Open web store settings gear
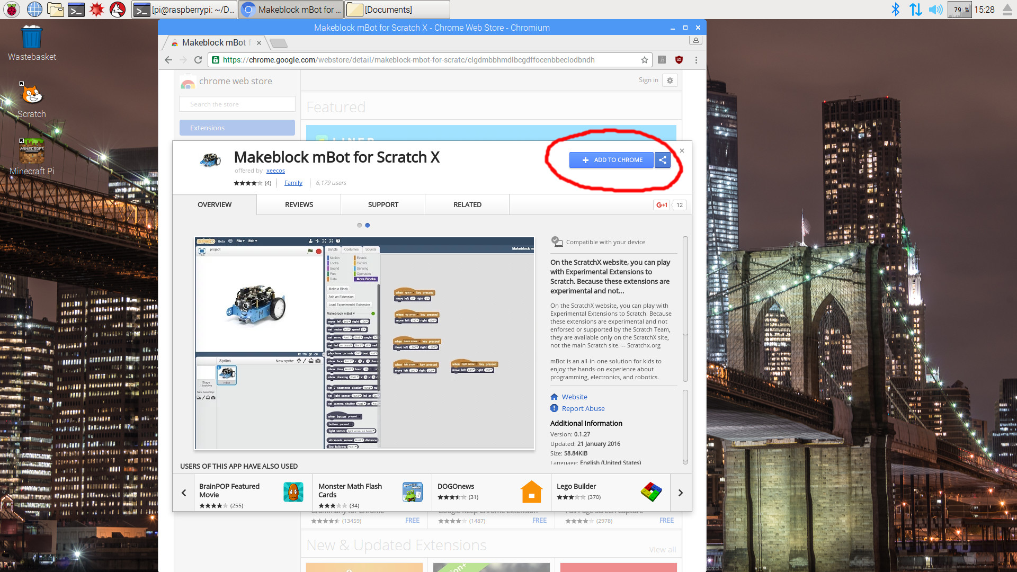1017x572 pixels. pos(670,81)
